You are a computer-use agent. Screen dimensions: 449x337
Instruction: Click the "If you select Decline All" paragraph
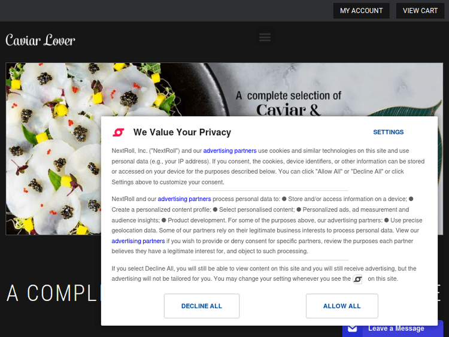pyautogui.click(x=263, y=274)
